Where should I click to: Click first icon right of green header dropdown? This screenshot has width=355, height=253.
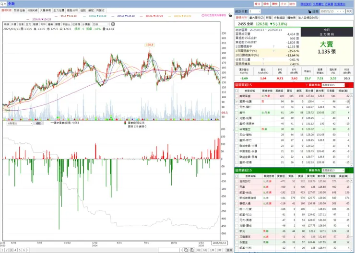tap(347, 170)
